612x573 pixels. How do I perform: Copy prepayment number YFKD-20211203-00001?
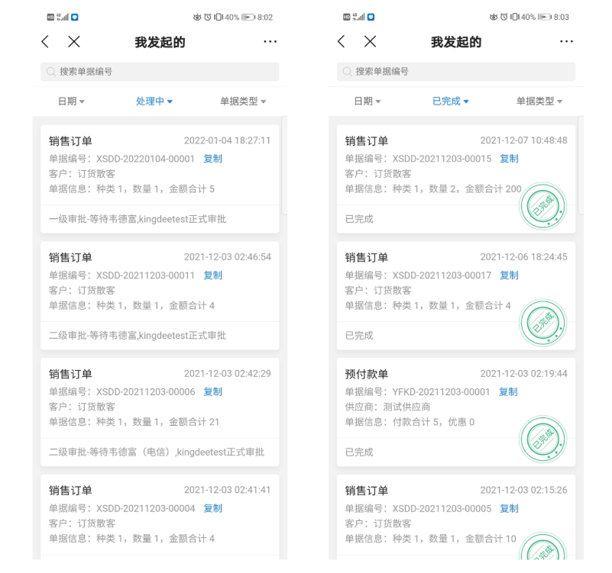tap(508, 391)
